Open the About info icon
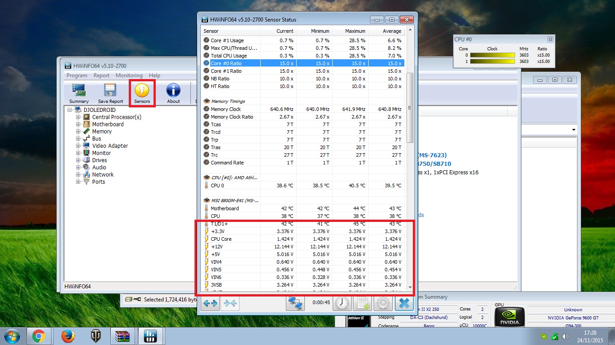Image resolution: width=615 pixels, height=345 pixels. (173, 93)
